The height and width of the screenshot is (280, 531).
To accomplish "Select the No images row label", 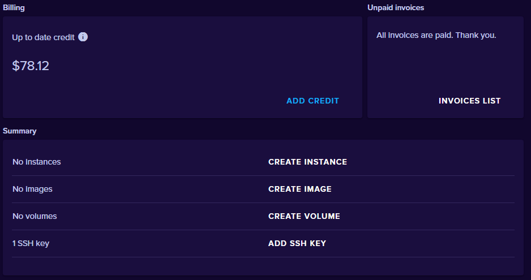I will [x=32, y=189].
